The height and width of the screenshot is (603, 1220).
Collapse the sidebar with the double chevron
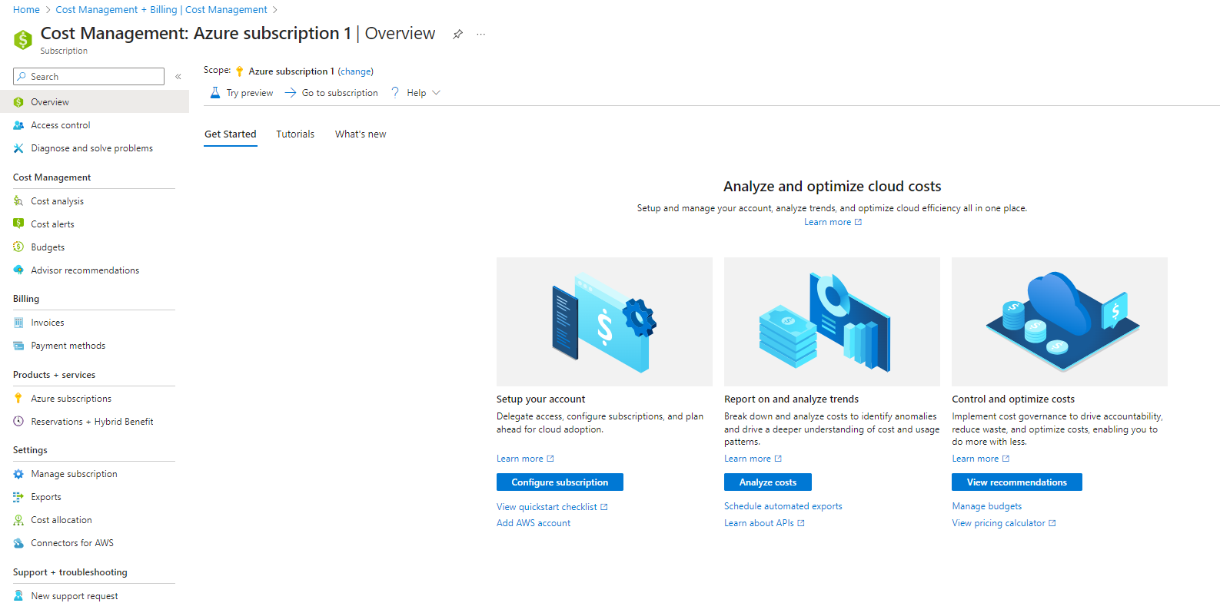(x=178, y=77)
